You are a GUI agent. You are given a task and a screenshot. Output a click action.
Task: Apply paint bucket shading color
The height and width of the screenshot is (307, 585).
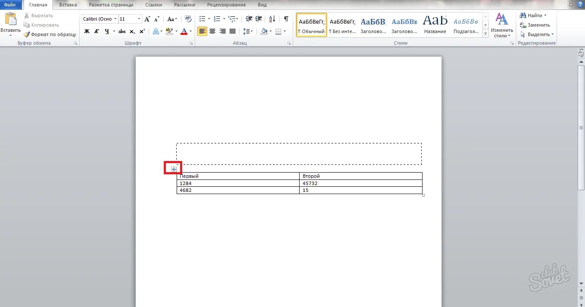(264, 31)
